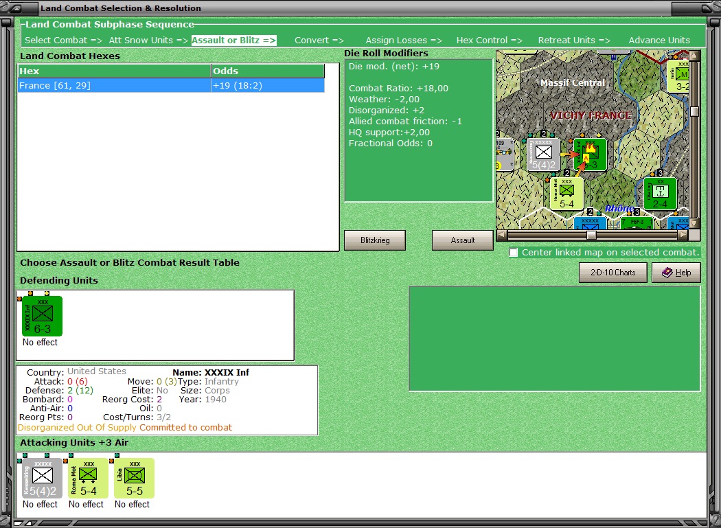The image size is (721, 528).
Task: Click the Attacking Units +3 Air heading
Action: [x=74, y=442]
